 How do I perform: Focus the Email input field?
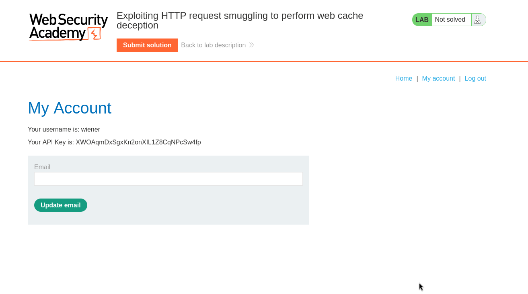click(168, 179)
